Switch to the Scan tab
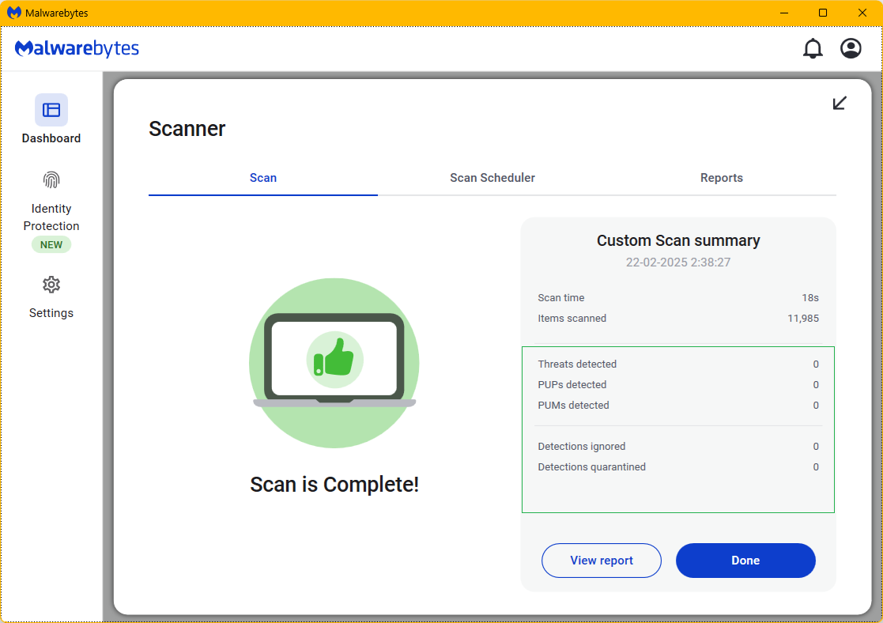The width and height of the screenshot is (883, 623). point(263,177)
